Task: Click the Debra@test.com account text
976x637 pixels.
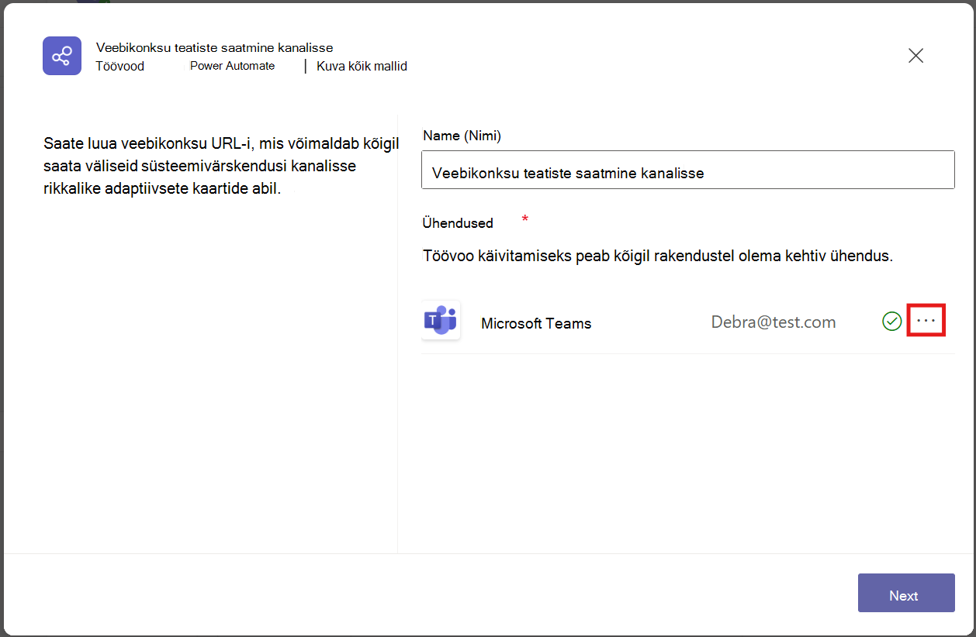Action: click(x=774, y=322)
